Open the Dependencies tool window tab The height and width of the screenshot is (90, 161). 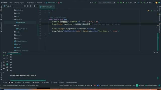click(71, 82)
